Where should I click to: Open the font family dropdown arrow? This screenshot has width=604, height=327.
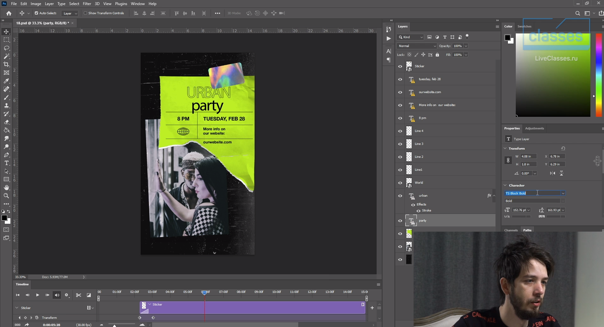(x=563, y=193)
